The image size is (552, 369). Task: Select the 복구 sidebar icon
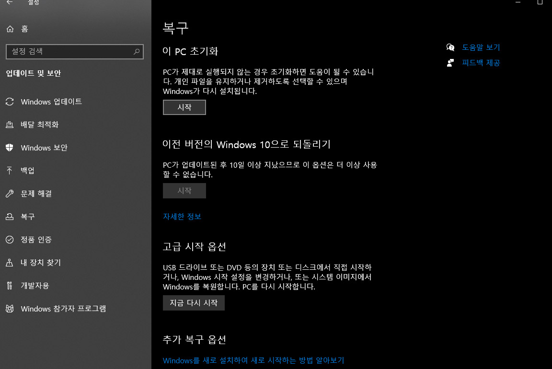click(x=29, y=217)
